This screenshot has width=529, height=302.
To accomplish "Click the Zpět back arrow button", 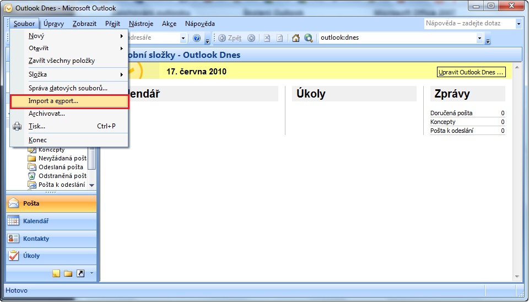I will coord(230,38).
